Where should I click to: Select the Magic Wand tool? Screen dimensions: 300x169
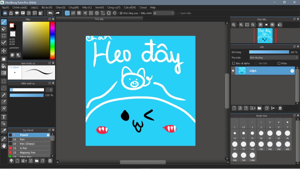pos(4,95)
